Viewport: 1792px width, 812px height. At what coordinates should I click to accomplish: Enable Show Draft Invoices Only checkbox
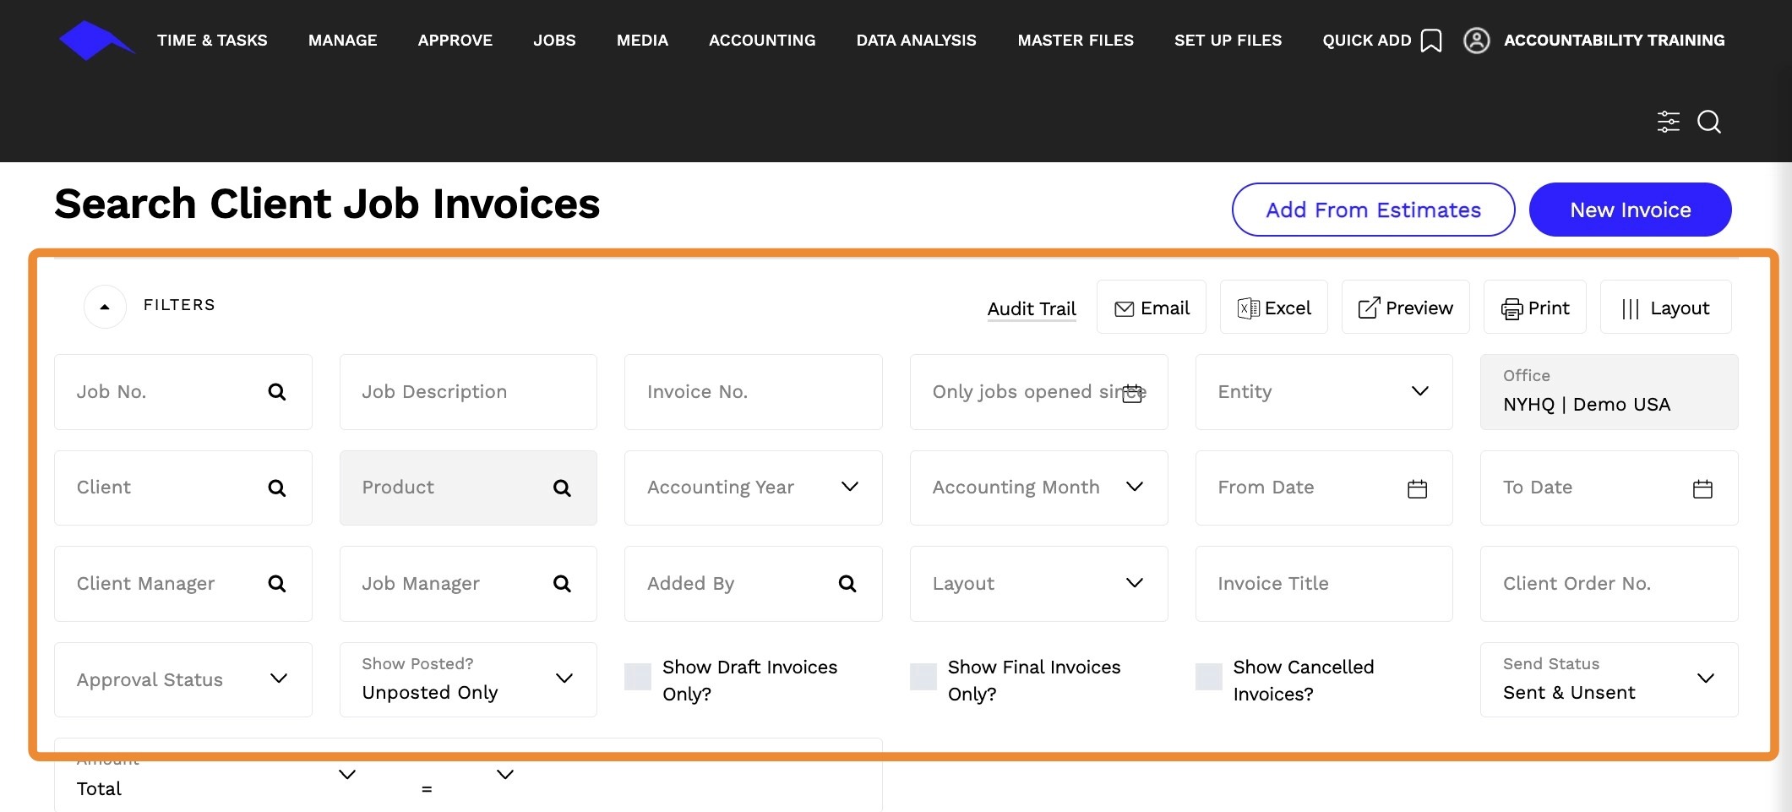click(x=638, y=677)
